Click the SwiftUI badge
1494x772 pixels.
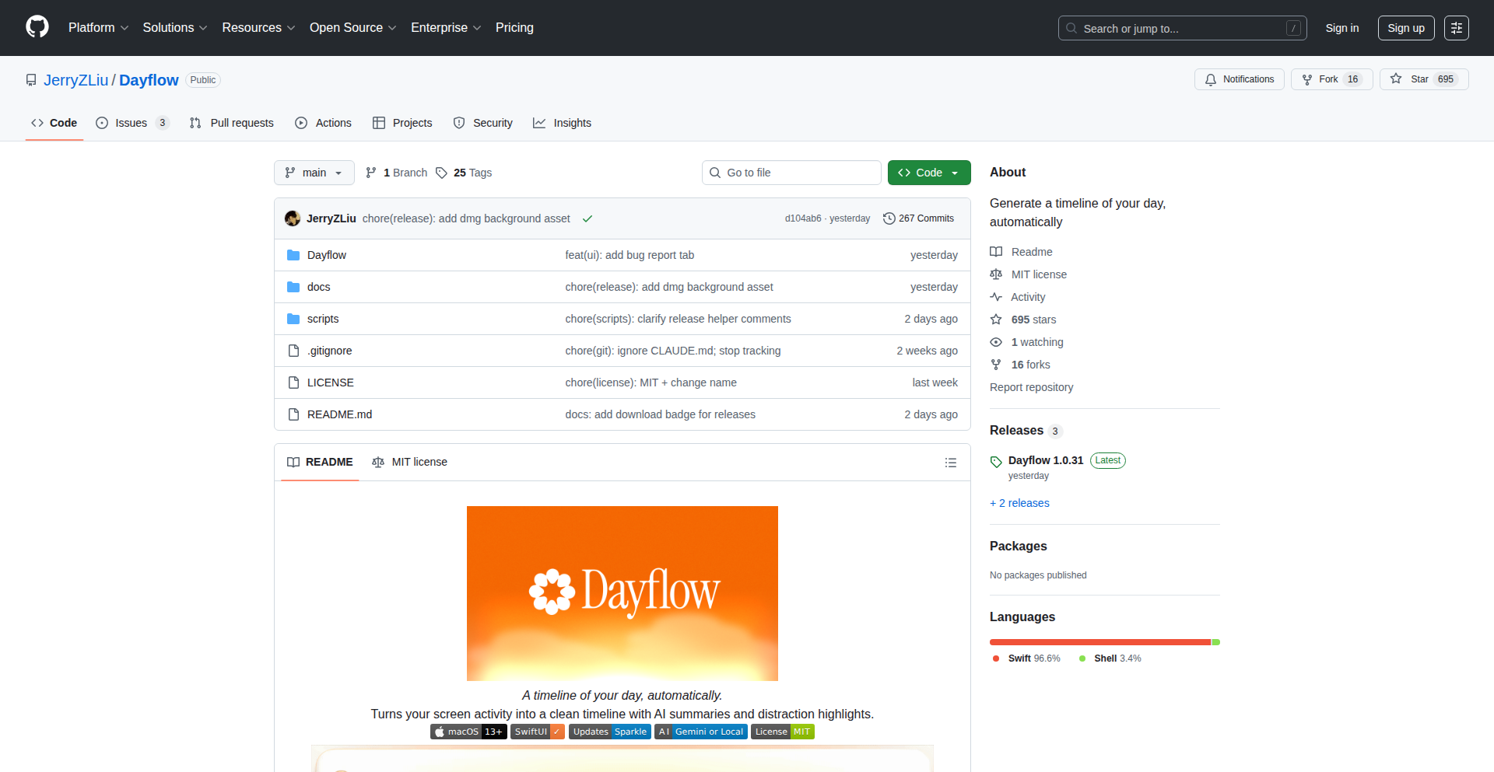point(538,732)
